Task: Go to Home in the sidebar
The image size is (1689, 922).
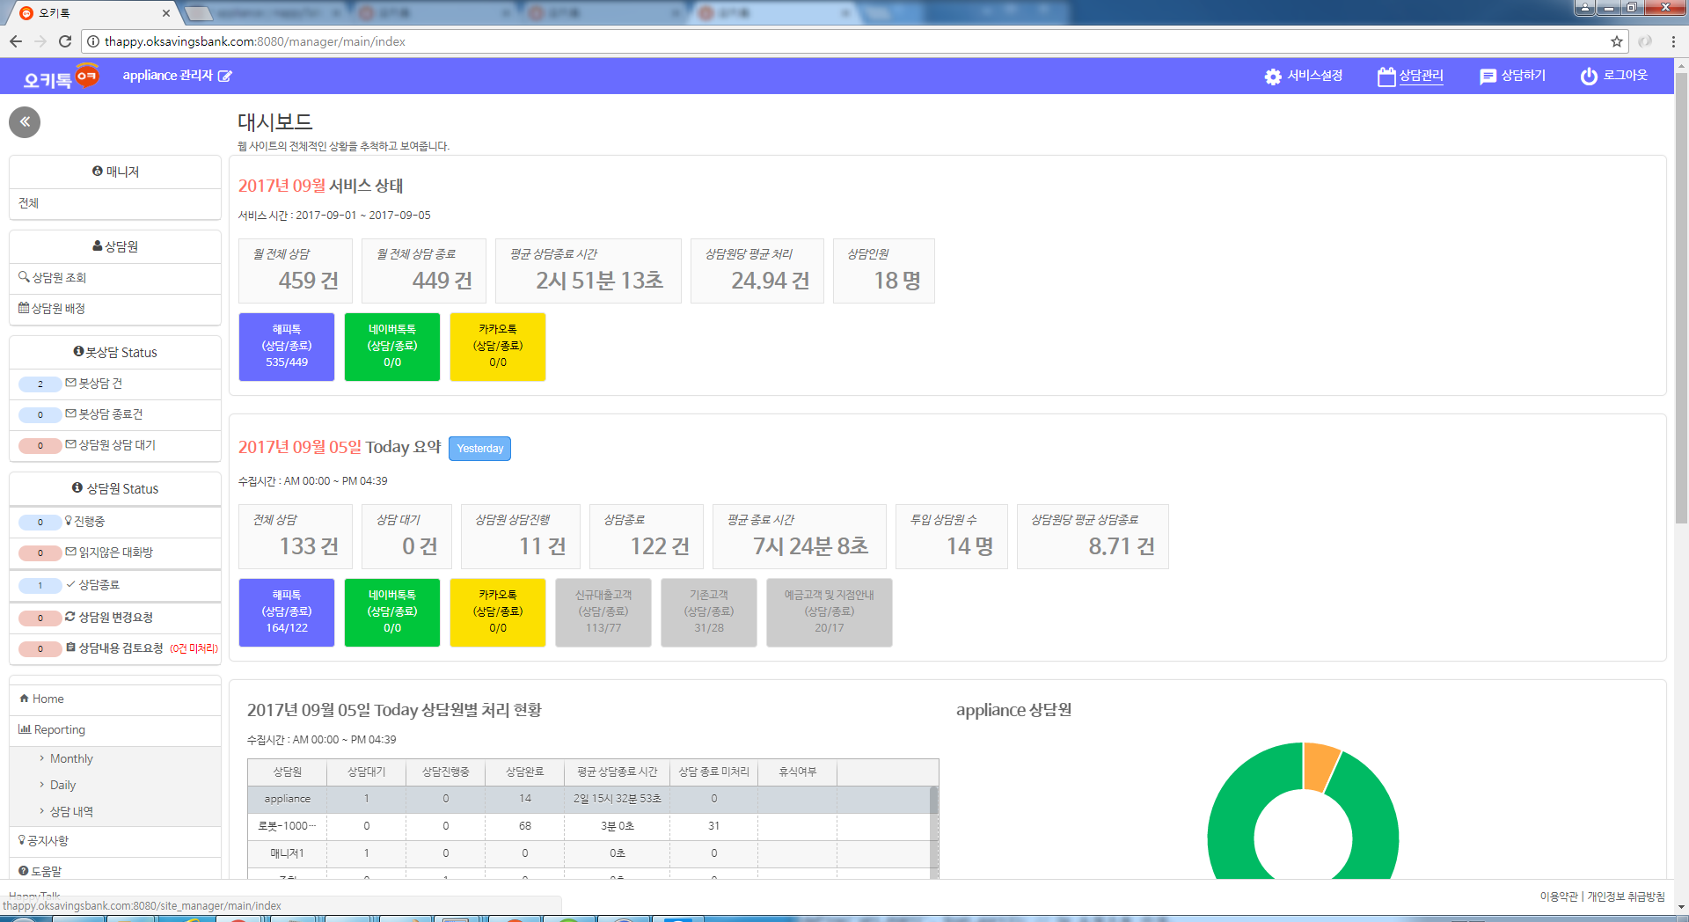Action: (48, 699)
